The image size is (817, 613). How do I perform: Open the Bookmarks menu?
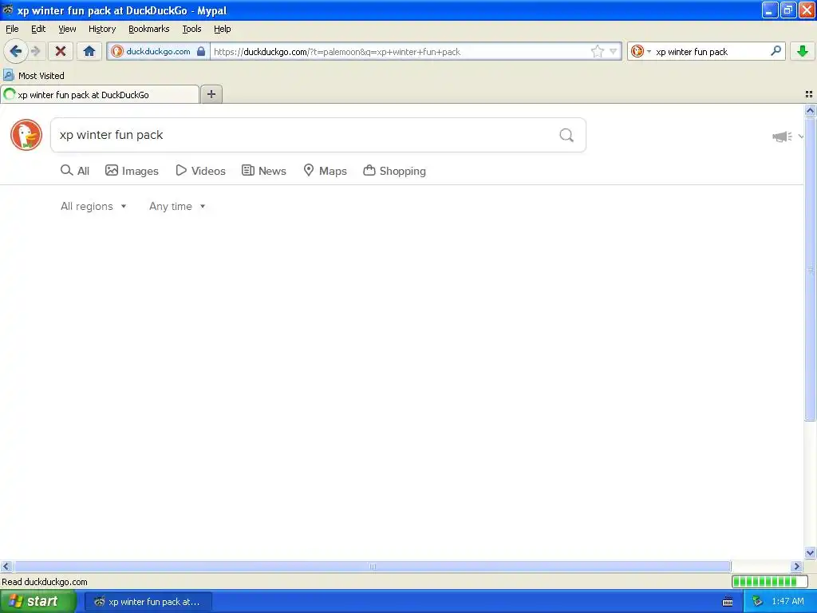[148, 29]
